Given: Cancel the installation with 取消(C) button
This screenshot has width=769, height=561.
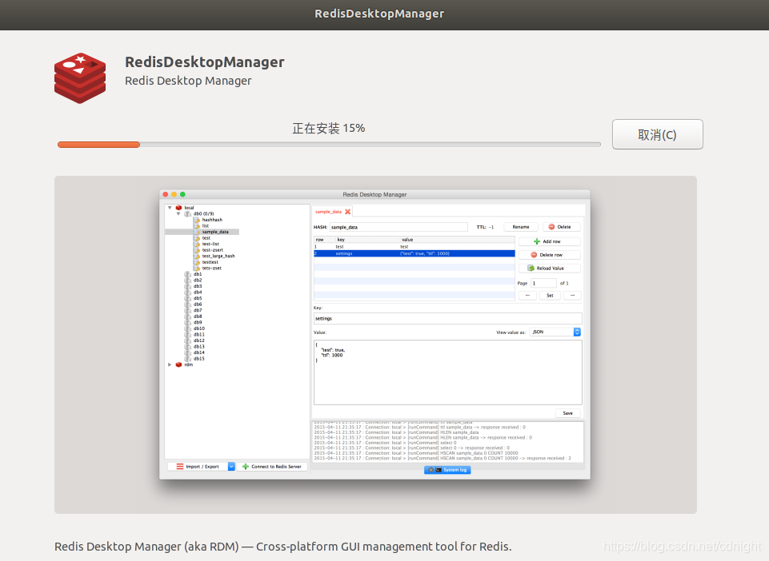Looking at the screenshot, I should tap(657, 134).
